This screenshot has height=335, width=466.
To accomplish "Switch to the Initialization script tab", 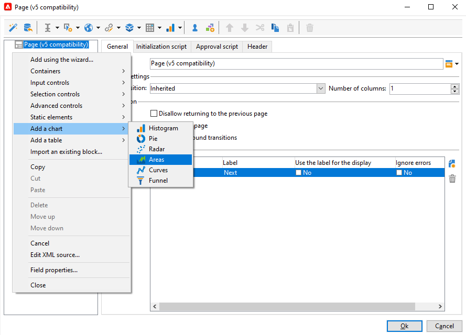I will (161, 47).
